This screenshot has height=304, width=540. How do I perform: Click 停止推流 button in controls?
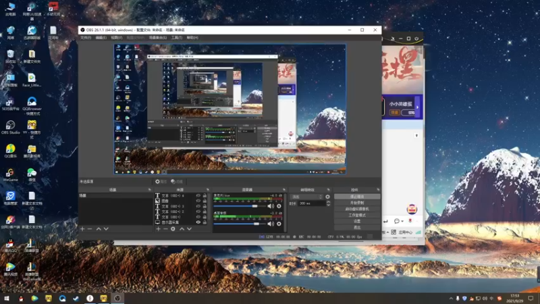pyautogui.click(x=357, y=197)
